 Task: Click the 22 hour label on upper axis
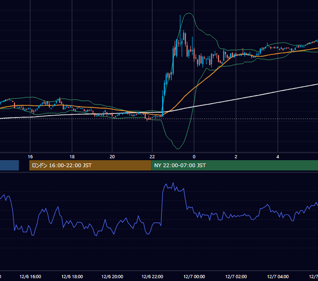pyautogui.click(x=152, y=157)
